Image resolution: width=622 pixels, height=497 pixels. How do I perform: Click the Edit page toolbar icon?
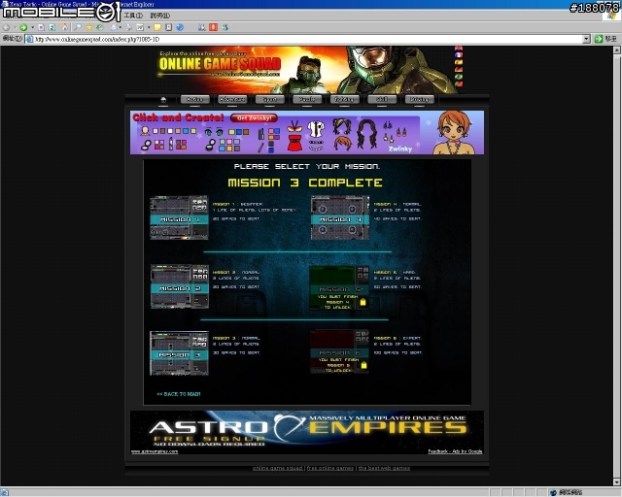tap(140, 27)
